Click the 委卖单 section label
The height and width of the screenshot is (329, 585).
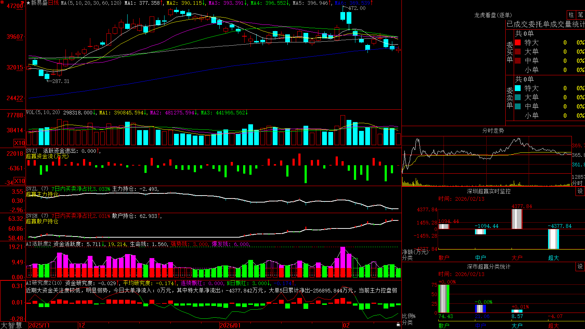(510, 98)
